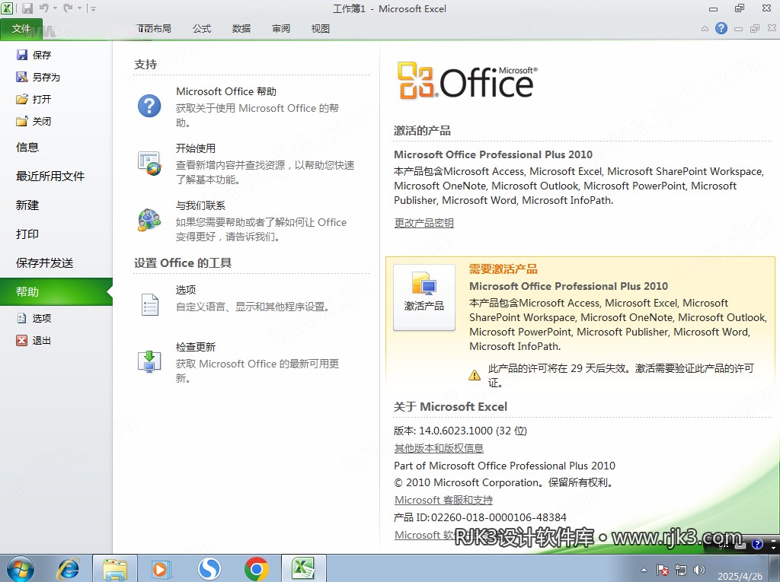Open the Sogou browser taskbar icon
The width and height of the screenshot is (780, 582).
(x=209, y=568)
